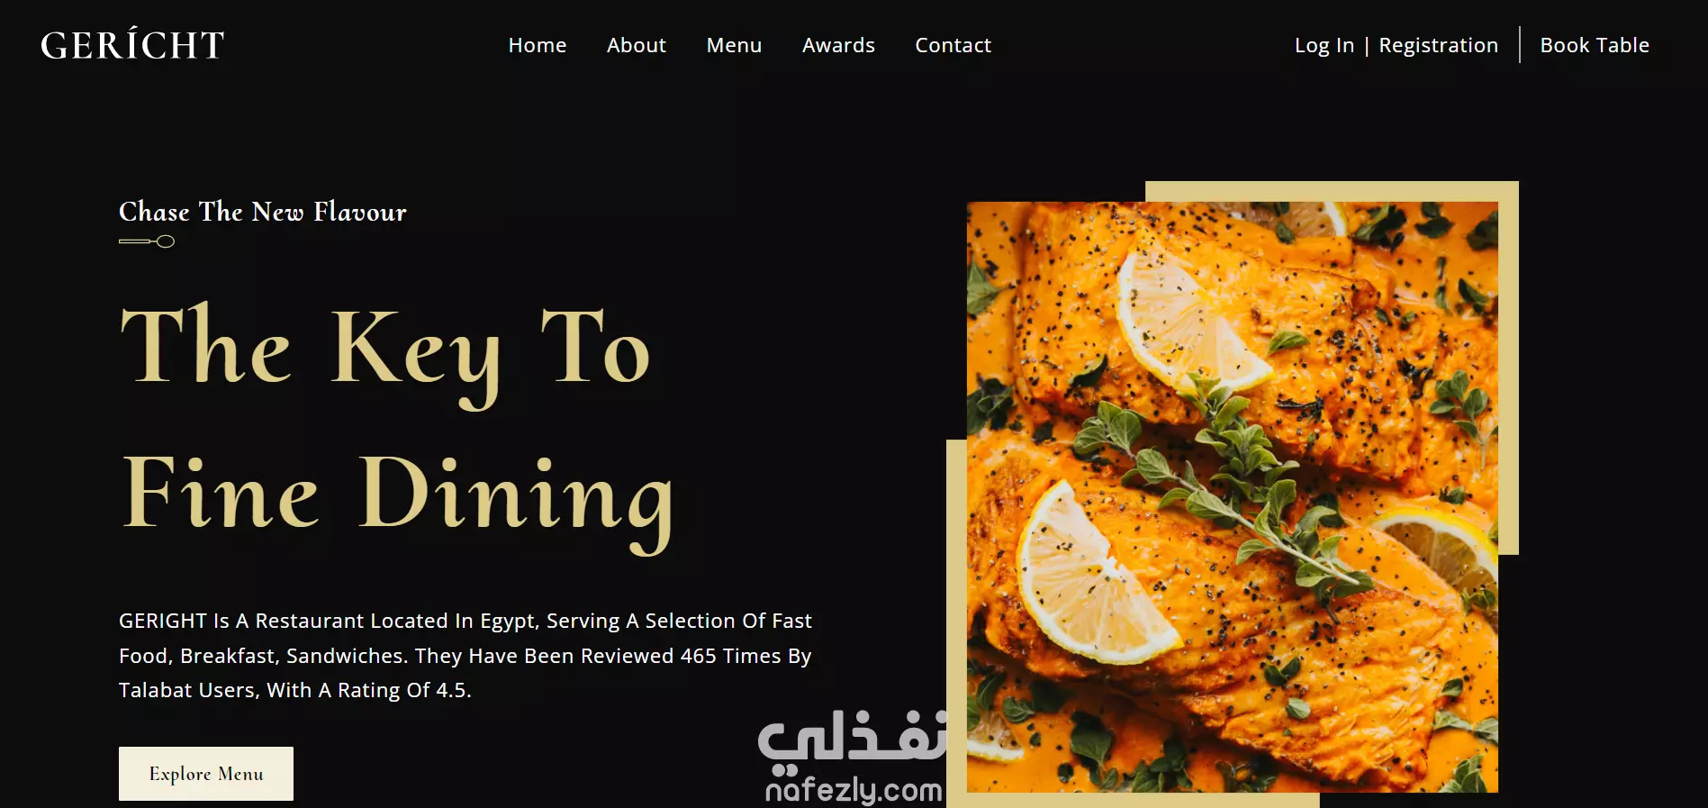Click the GERICHT logo
The image size is (1708, 808).
pos(132,45)
